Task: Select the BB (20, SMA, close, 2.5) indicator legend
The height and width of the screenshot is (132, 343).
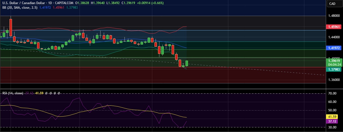Action: 19,8
